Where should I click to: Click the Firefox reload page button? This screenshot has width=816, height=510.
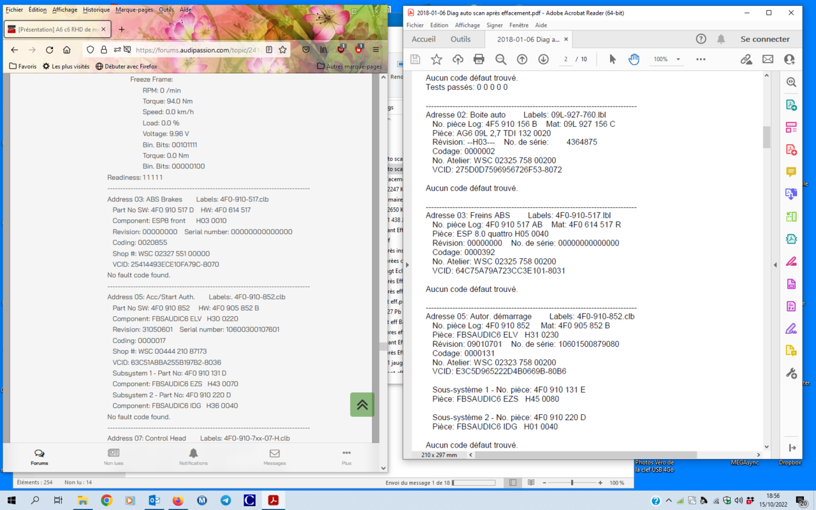click(x=49, y=50)
